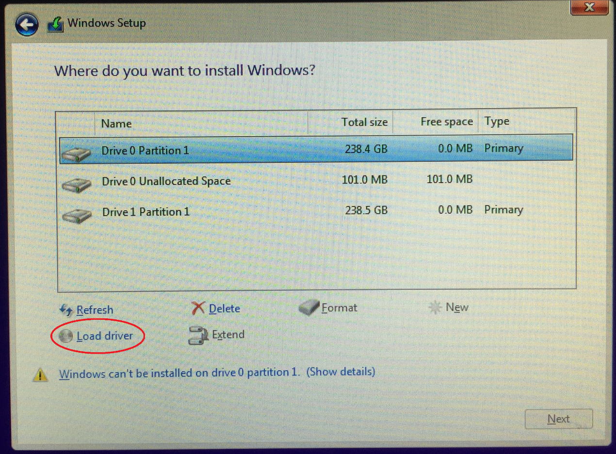Open the Show details link
Image resolution: width=616 pixels, height=454 pixels.
pos(341,372)
